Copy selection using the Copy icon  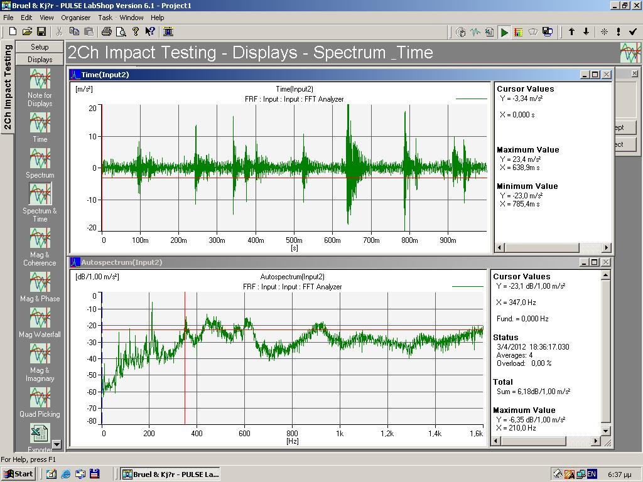pos(74,31)
